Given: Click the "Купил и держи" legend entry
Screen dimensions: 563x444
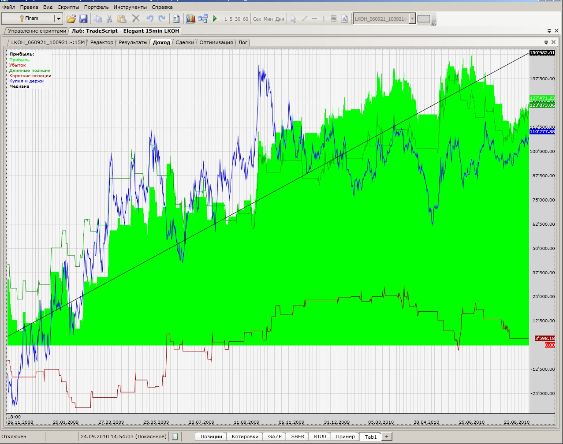Looking at the screenshot, I should coord(26,81).
